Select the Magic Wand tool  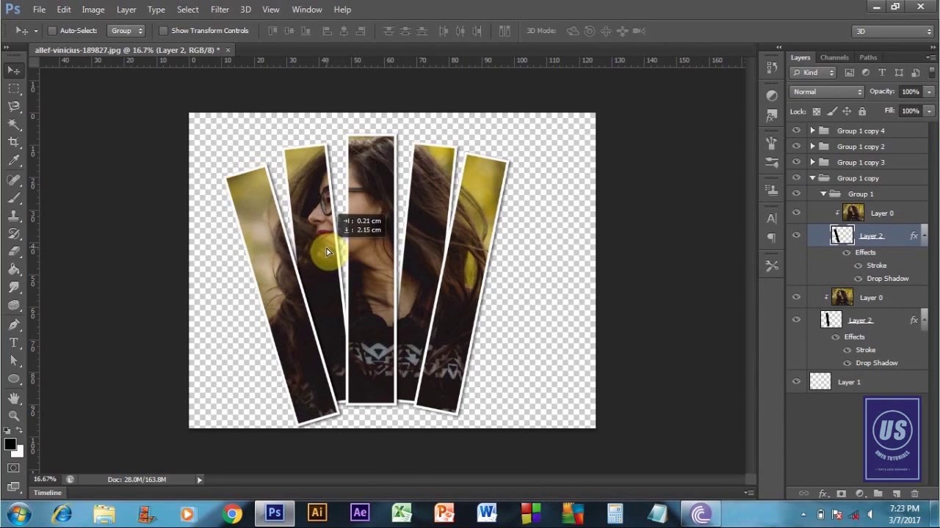coord(14,125)
